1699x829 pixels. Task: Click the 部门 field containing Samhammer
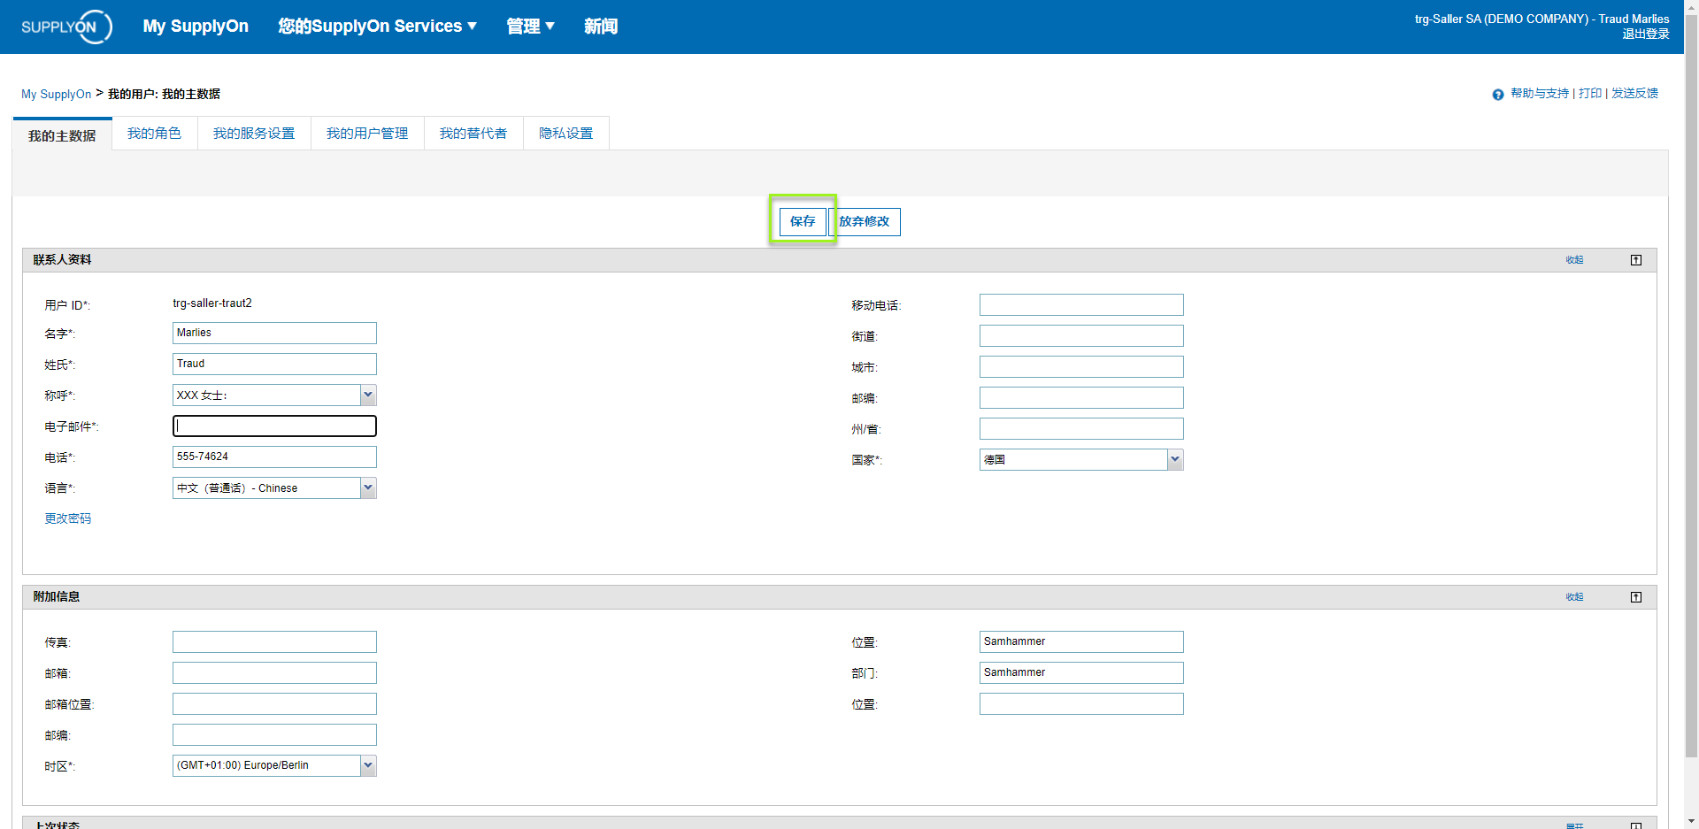(x=1081, y=672)
